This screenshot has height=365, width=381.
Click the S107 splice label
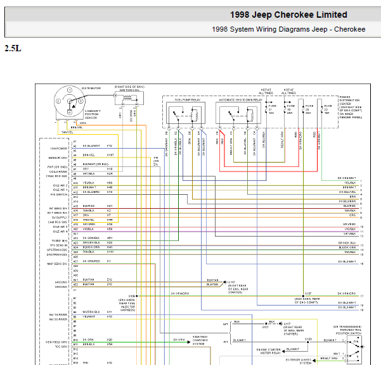coord(266,327)
